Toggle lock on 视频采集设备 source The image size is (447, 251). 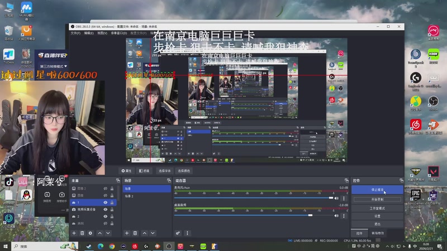pos(112,210)
